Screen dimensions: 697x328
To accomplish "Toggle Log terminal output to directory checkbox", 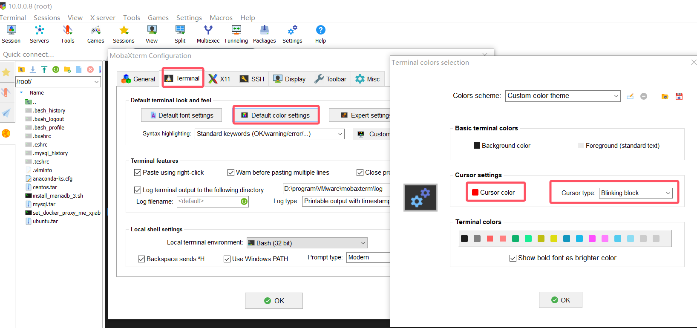I will [138, 190].
